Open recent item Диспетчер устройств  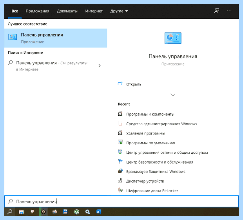[145, 181]
